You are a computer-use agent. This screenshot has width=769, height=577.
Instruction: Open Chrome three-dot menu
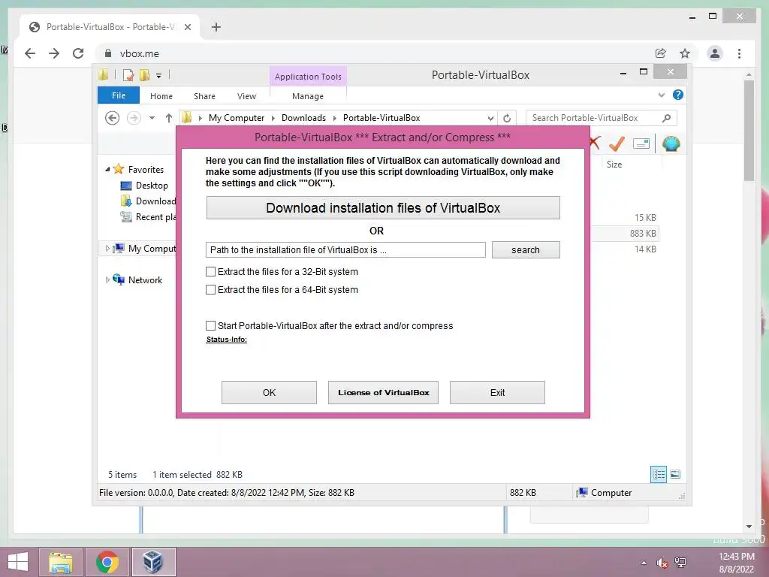pos(739,53)
